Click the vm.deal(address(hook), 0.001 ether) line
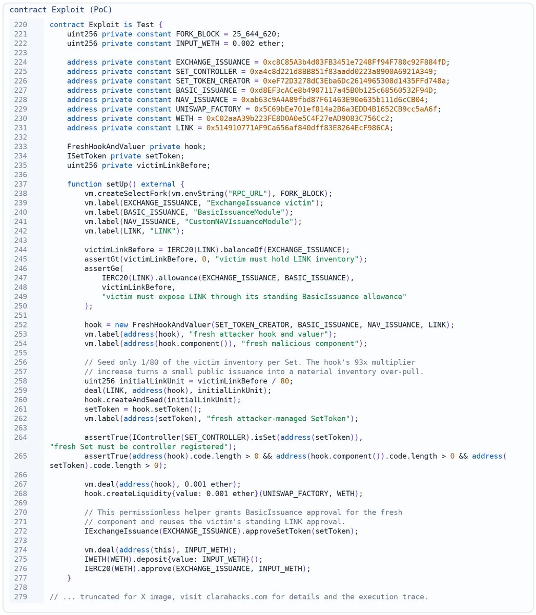Screen dimensions: 536x615 [x=162, y=484]
